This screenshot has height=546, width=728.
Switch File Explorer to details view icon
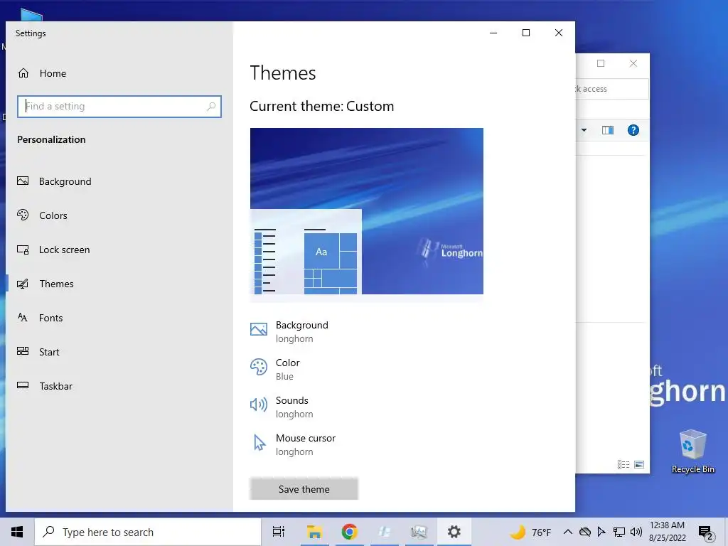[623, 465]
